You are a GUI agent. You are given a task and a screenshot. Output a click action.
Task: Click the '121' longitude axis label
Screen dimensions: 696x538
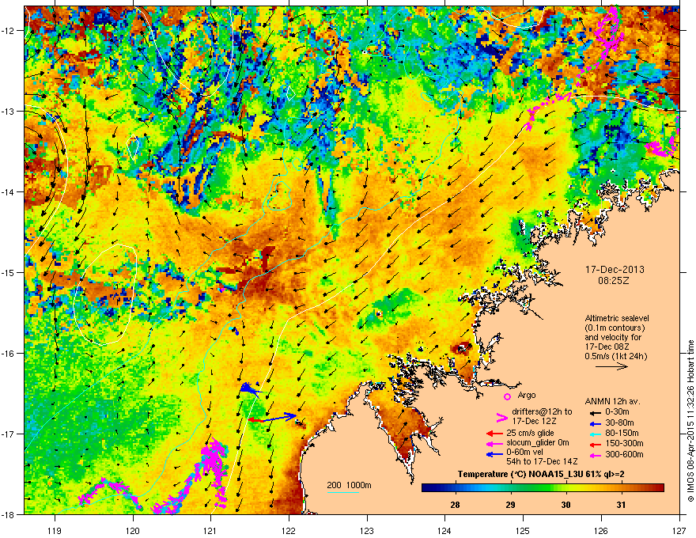pyautogui.click(x=210, y=530)
